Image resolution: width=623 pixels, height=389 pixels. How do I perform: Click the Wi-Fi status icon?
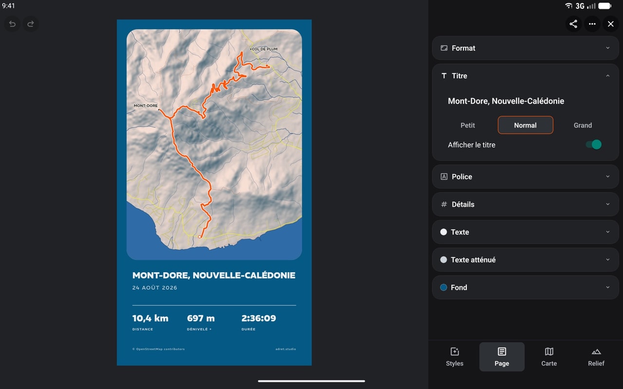568,6
